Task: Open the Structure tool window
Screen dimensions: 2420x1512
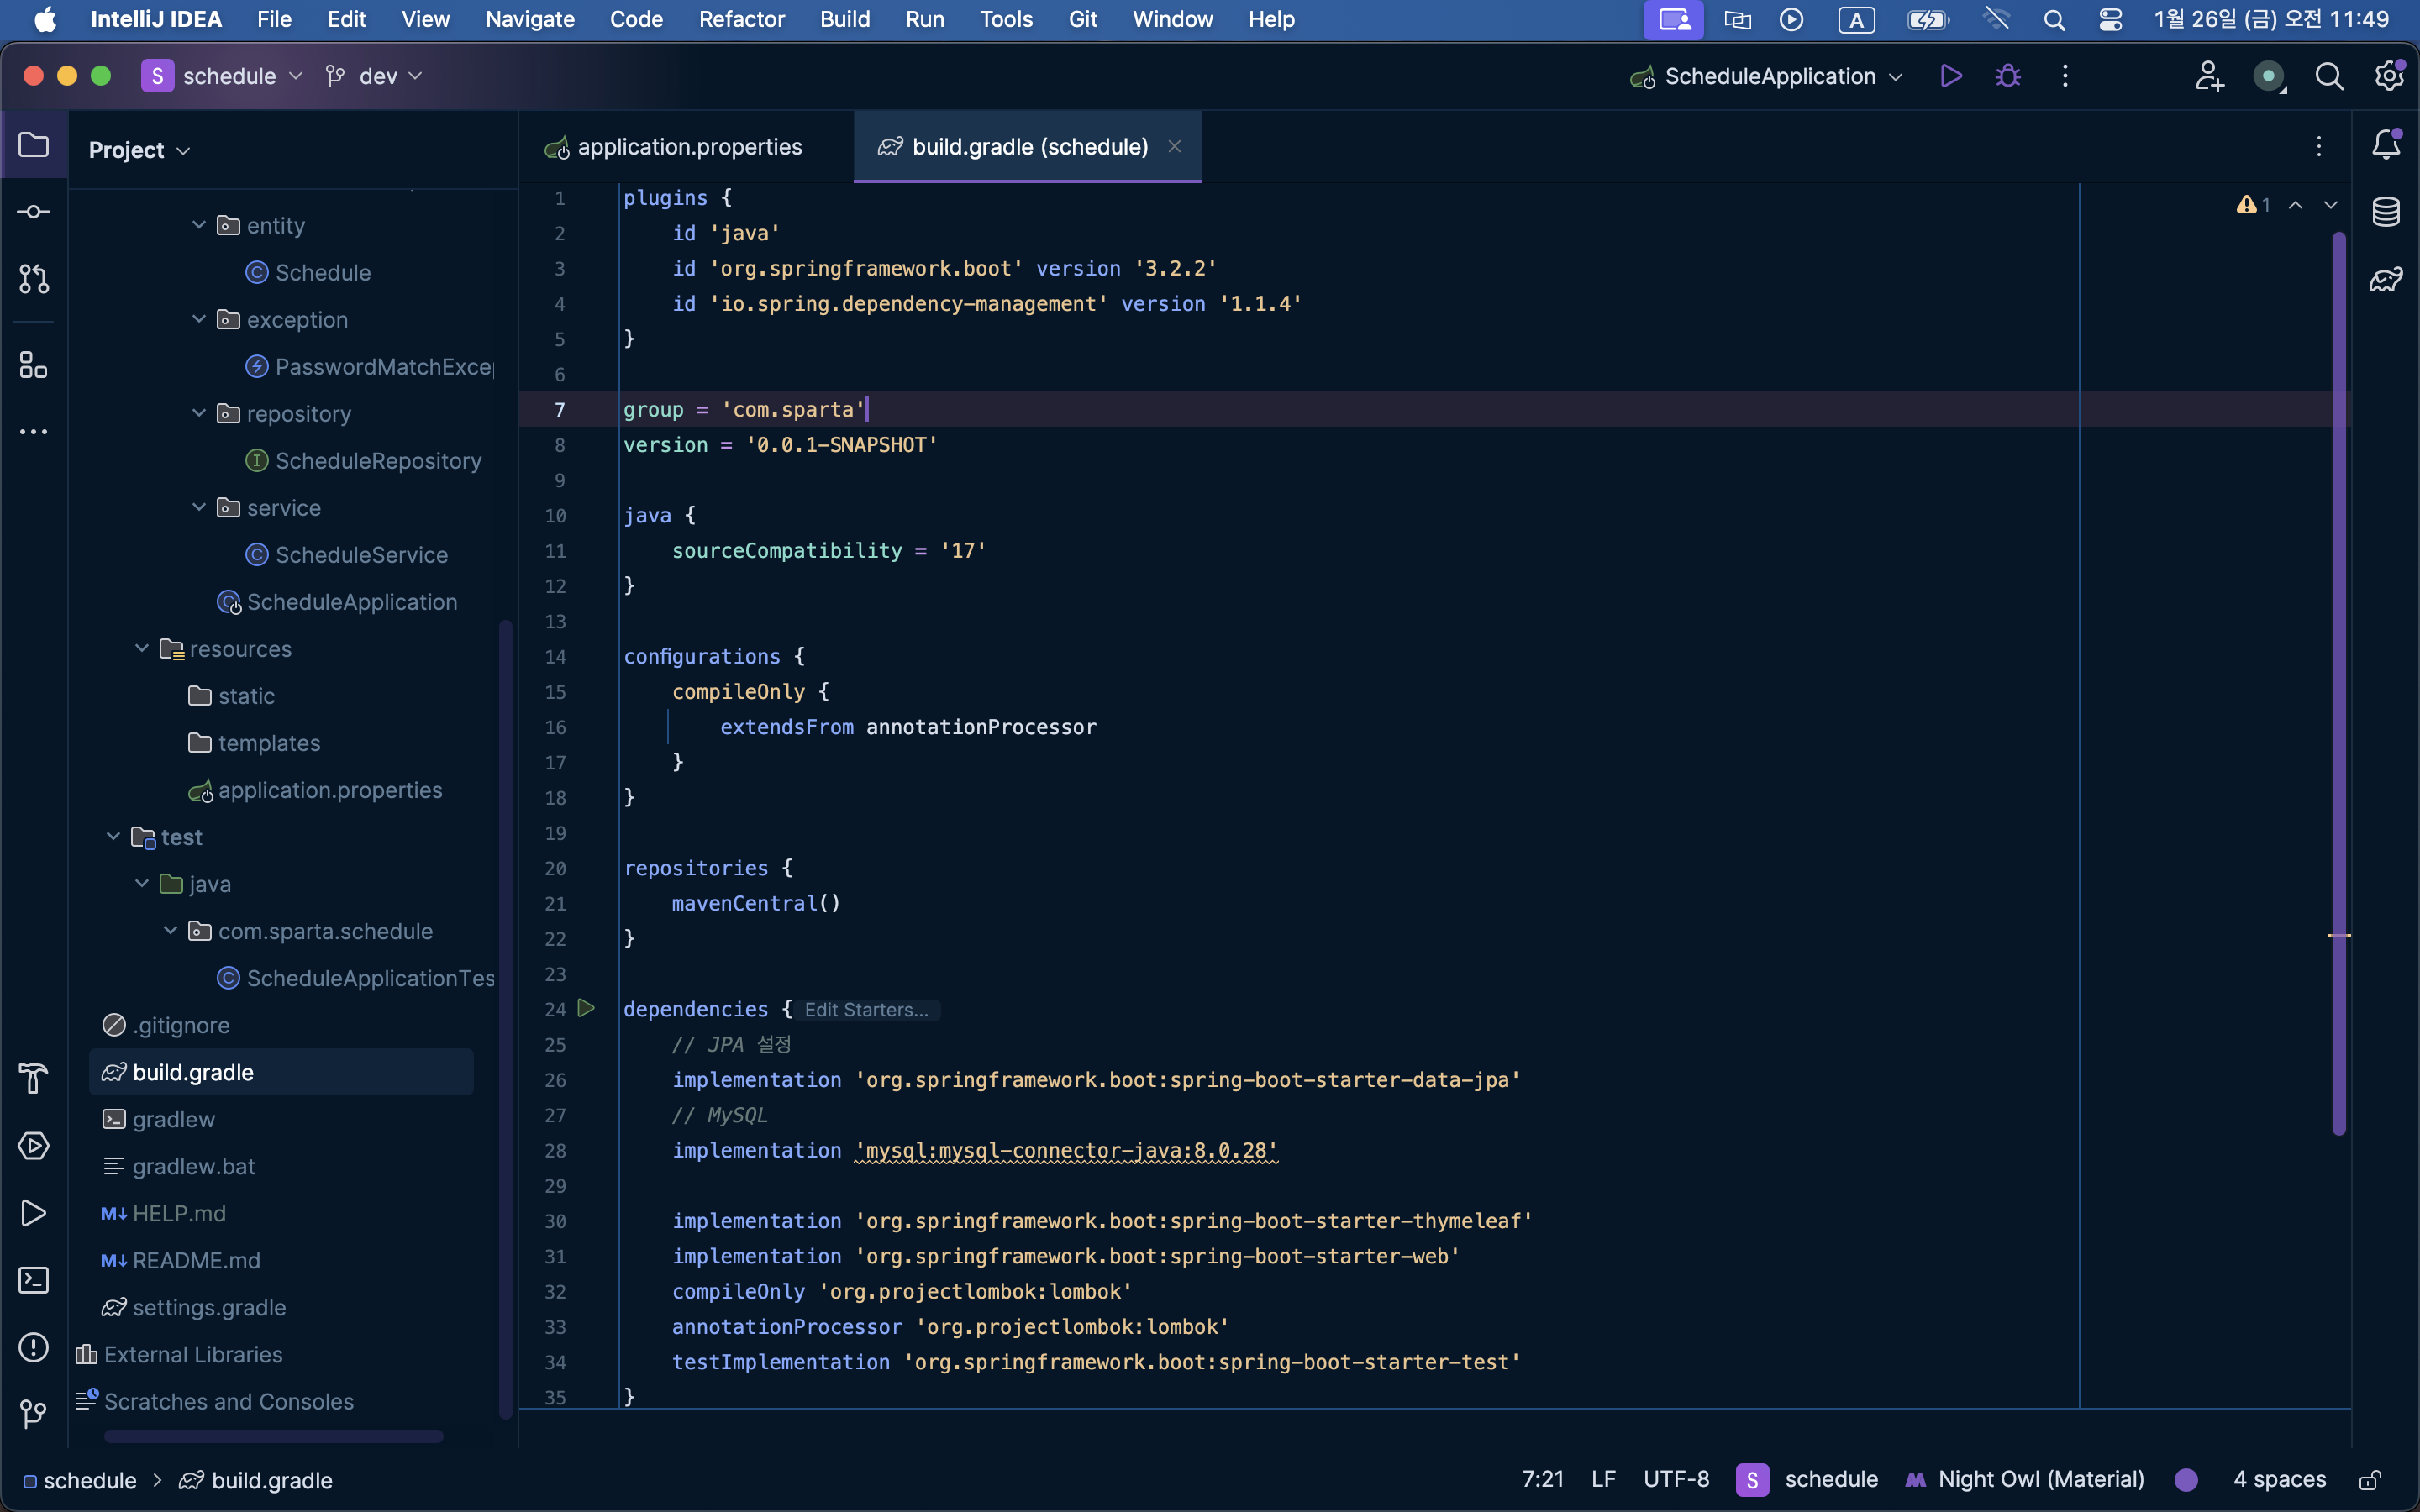Action: [x=33, y=365]
